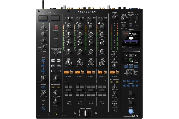Select beat value 1/2 on Beat FX display

(126, 38)
